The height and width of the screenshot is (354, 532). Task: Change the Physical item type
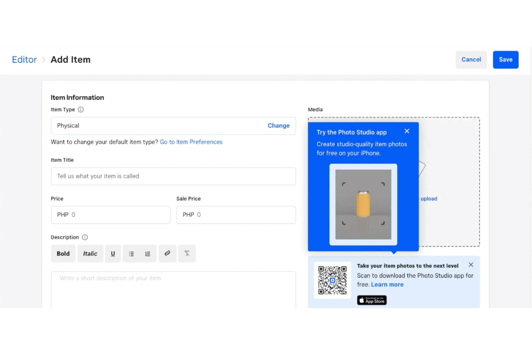click(x=279, y=126)
